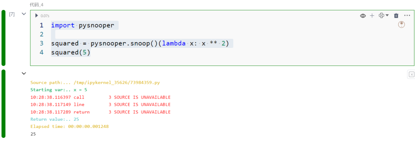415x149 pixels.
Task: Run the code cell with the play triangle
Action: coord(37,16)
